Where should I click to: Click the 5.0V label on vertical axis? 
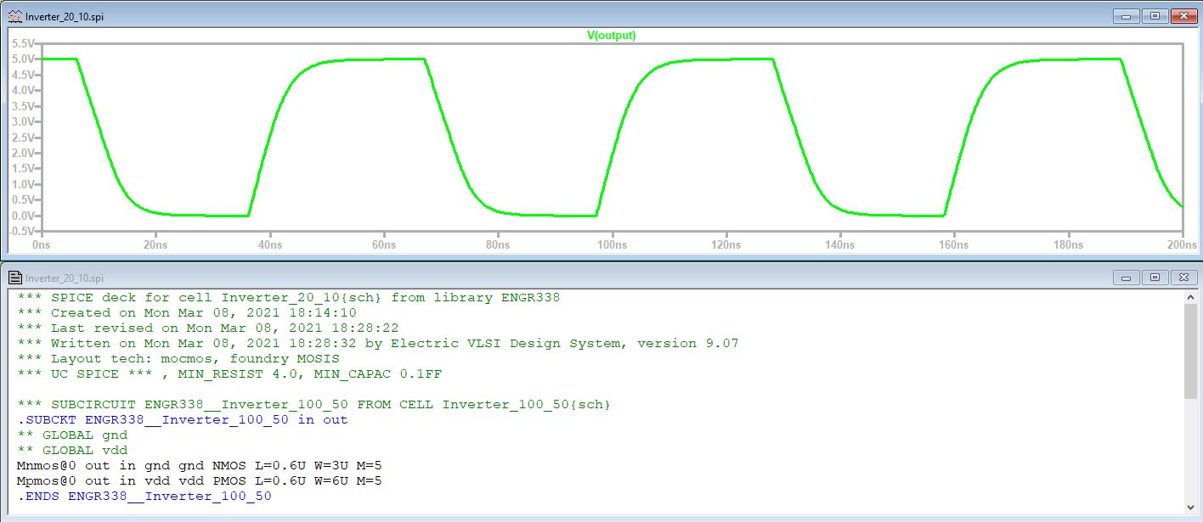(23, 59)
